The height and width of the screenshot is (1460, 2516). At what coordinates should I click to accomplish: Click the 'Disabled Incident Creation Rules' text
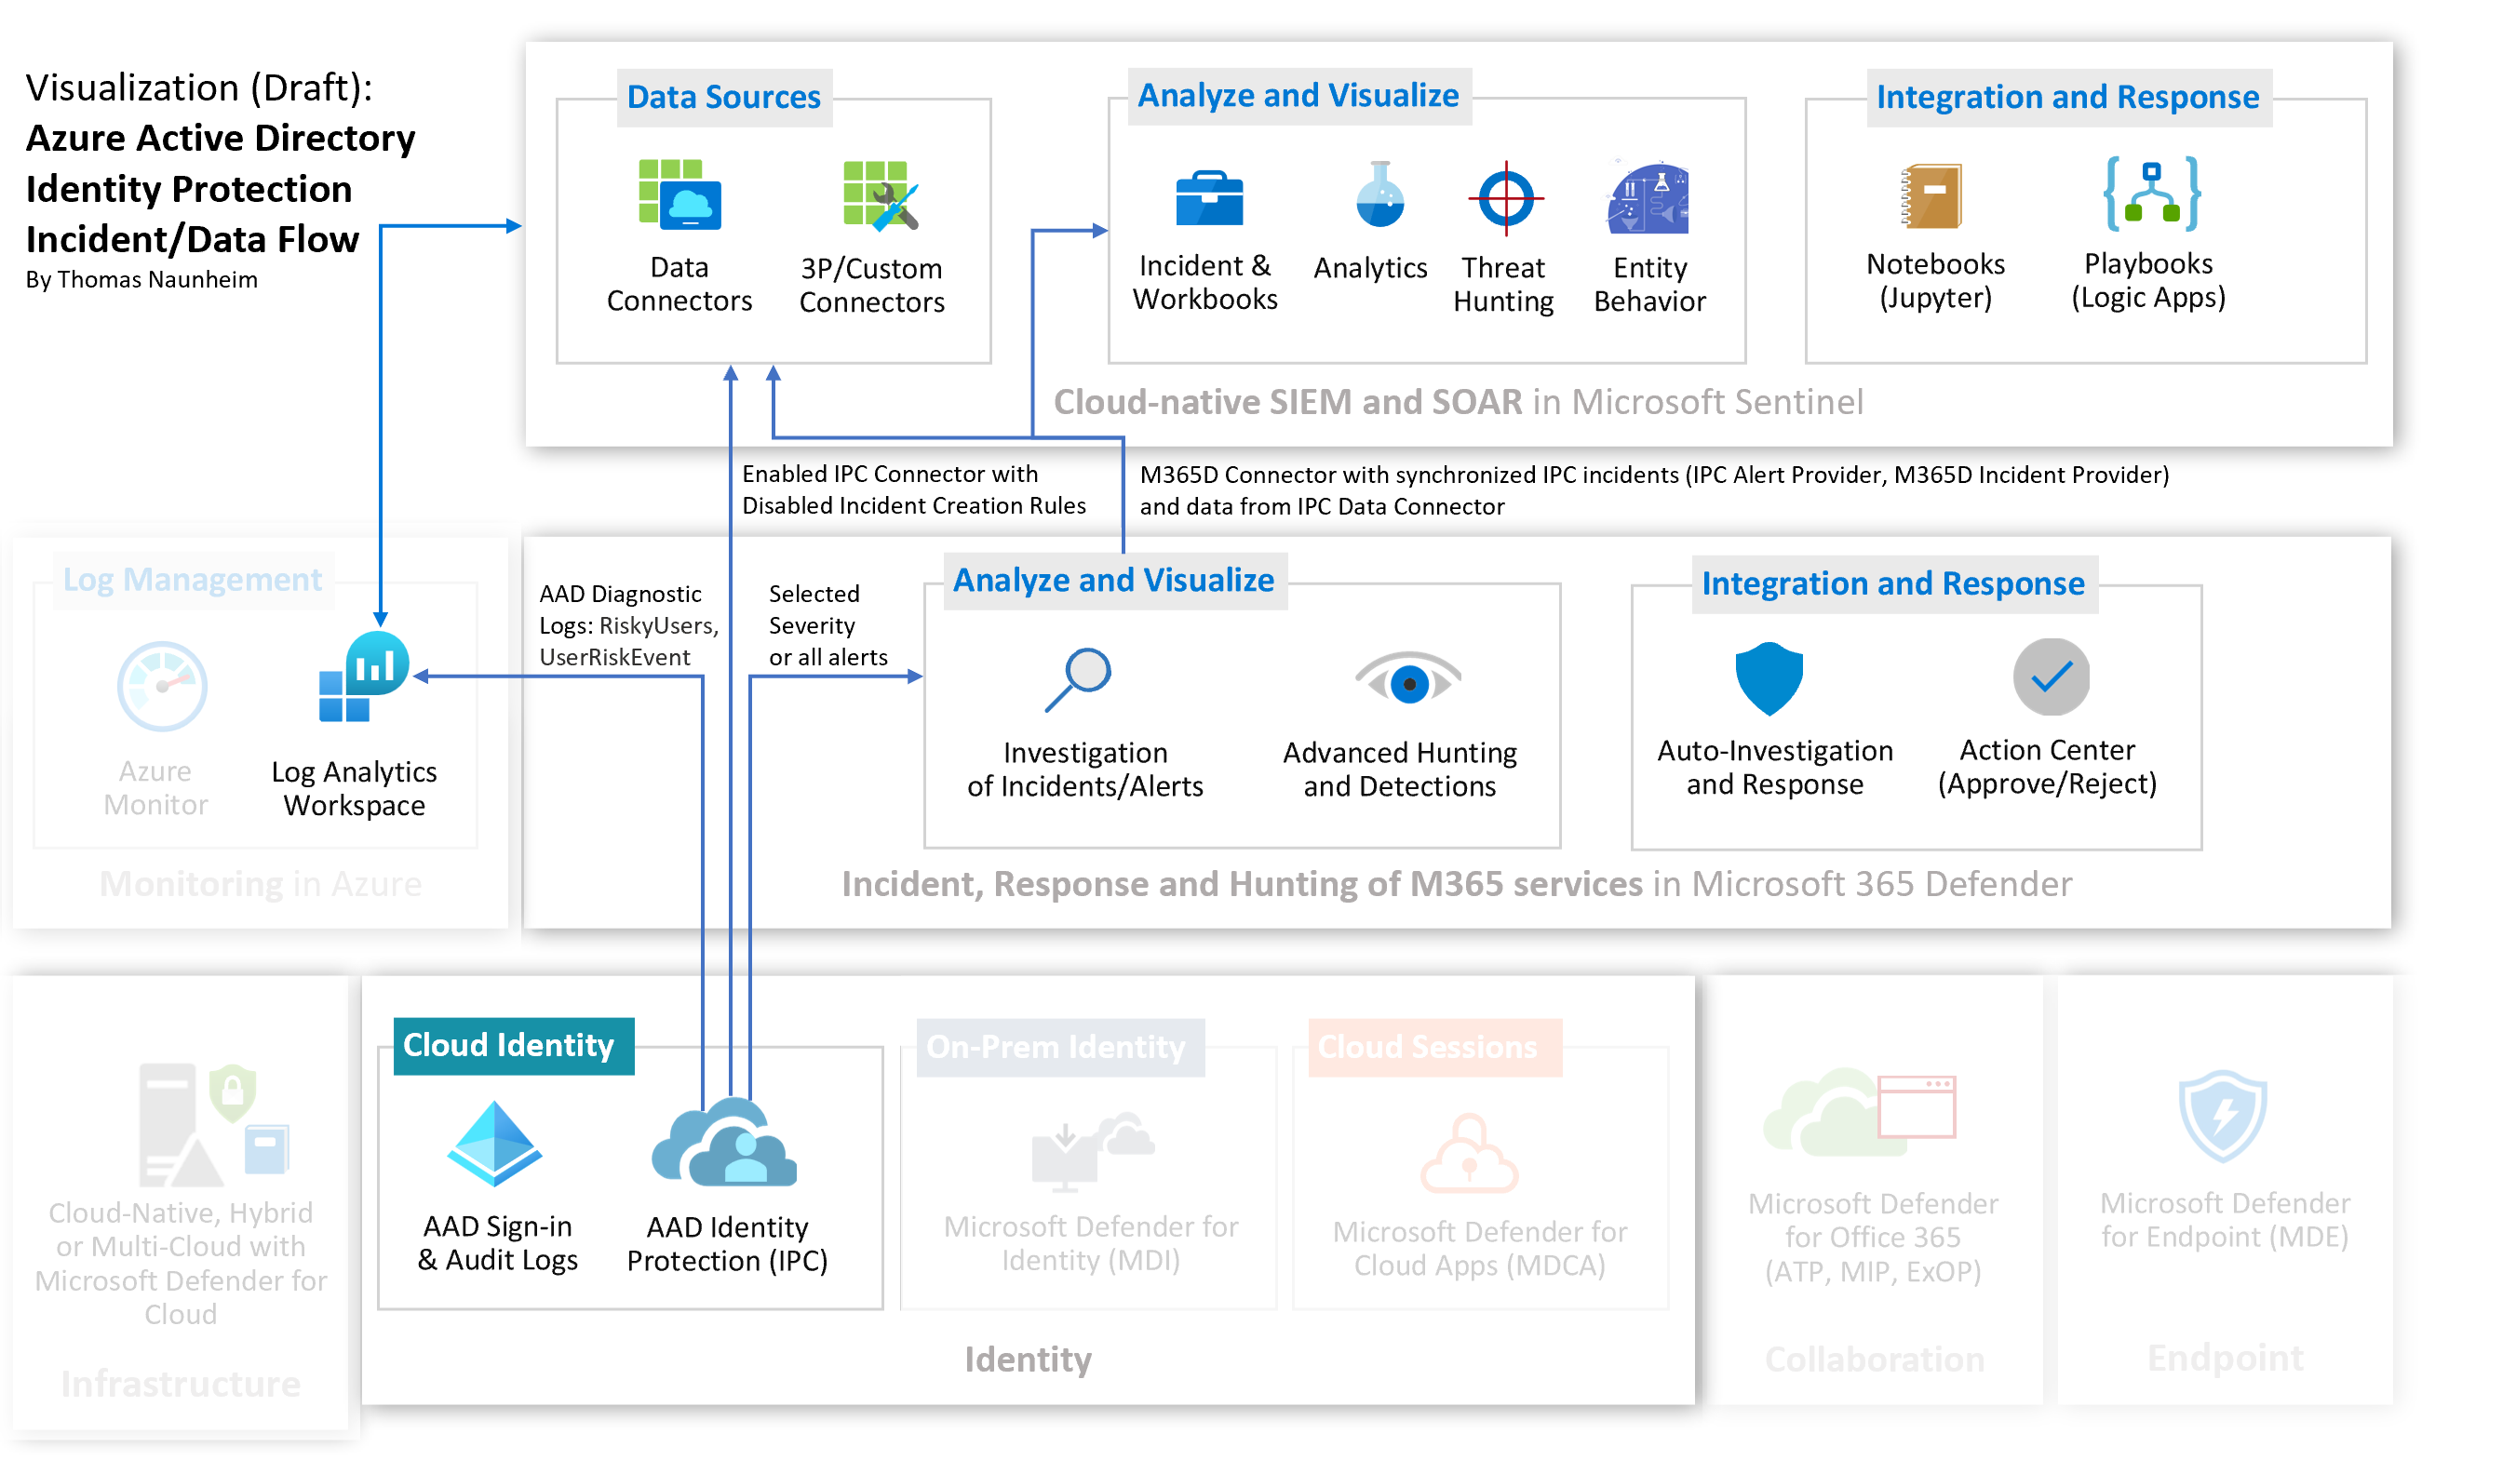(913, 506)
